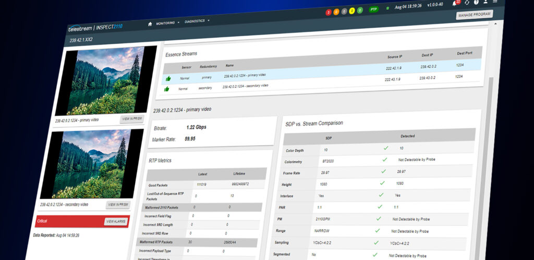
Task: Click the Range SDP value NARROW
Action: tap(321, 231)
